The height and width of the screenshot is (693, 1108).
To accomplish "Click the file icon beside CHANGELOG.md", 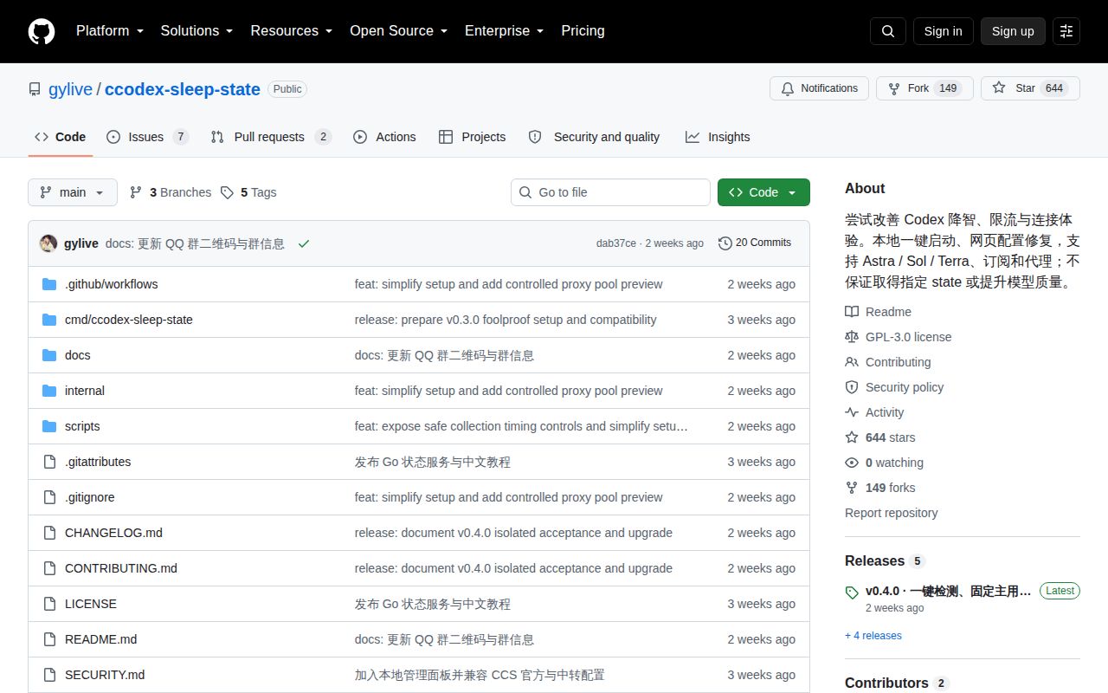I will [49, 533].
